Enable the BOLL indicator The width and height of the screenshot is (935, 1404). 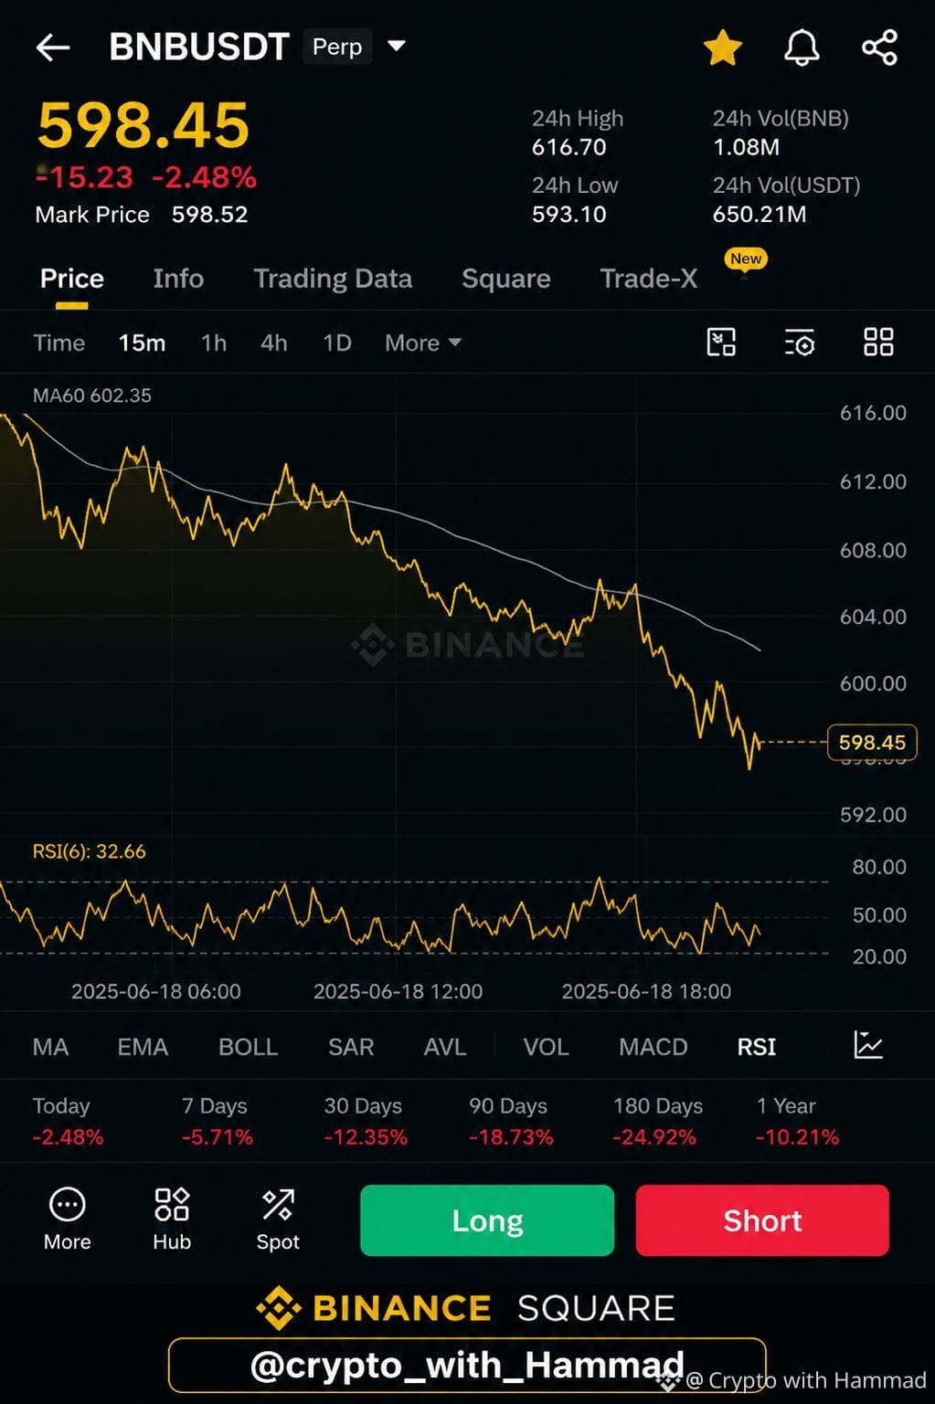coord(248,1047)
